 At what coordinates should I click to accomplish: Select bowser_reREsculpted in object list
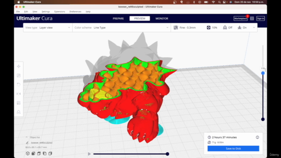(x=42, y=143)
